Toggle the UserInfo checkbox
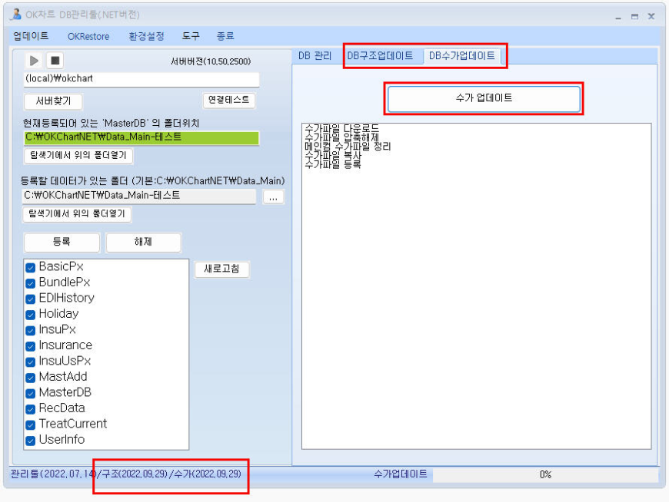The image size is (669, 502). click(30, 441)
